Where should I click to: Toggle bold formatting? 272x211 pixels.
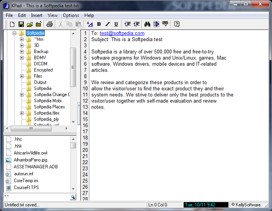[99, 24]
